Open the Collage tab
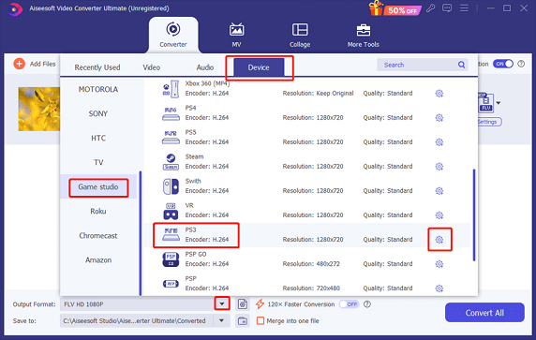The height and width of the screenshot is (340, 536). pyautogui.click(x=300, y=35)
